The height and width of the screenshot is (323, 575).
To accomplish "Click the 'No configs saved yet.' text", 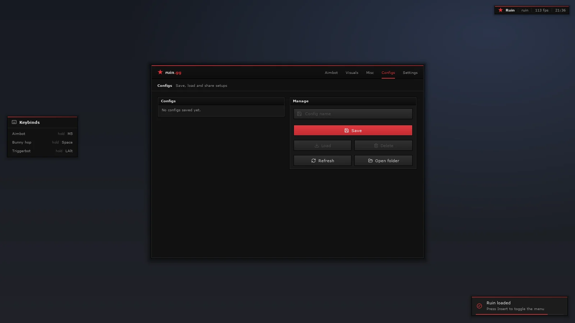I will coord(181,110).
